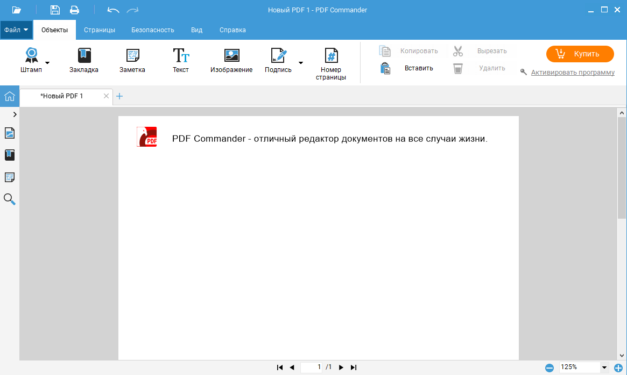Click the PDF Commander logo image on the page
The width and height of the screenshot is (627, 375).
coord(147,137)
